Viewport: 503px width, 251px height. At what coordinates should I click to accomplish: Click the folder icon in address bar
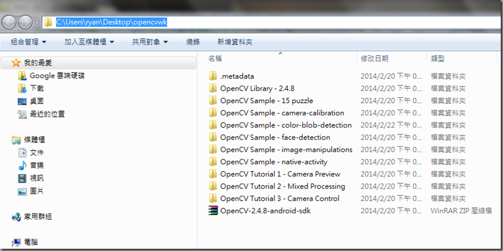click(48, 22)
